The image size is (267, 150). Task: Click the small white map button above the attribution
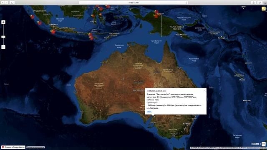click(x=264, y=144)
